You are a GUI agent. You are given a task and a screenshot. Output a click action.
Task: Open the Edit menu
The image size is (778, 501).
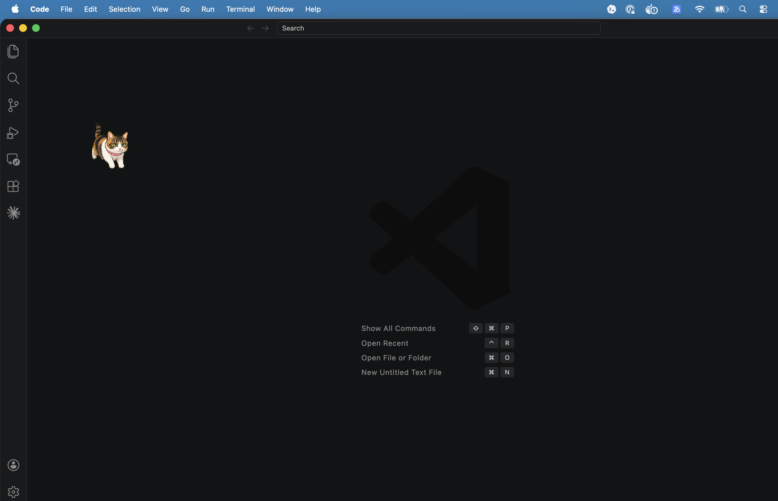pos(91,9)
